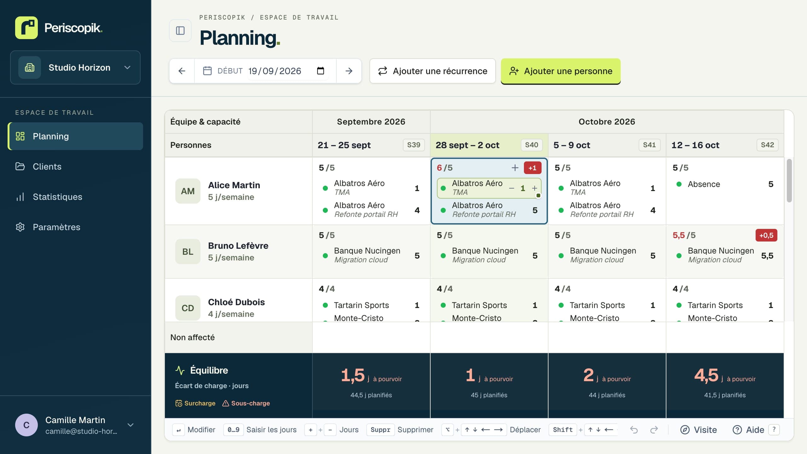The width and height of the screenshot is (807, 454).
Task: Click Ajouter une récurrence button
Action: point(433,71)
